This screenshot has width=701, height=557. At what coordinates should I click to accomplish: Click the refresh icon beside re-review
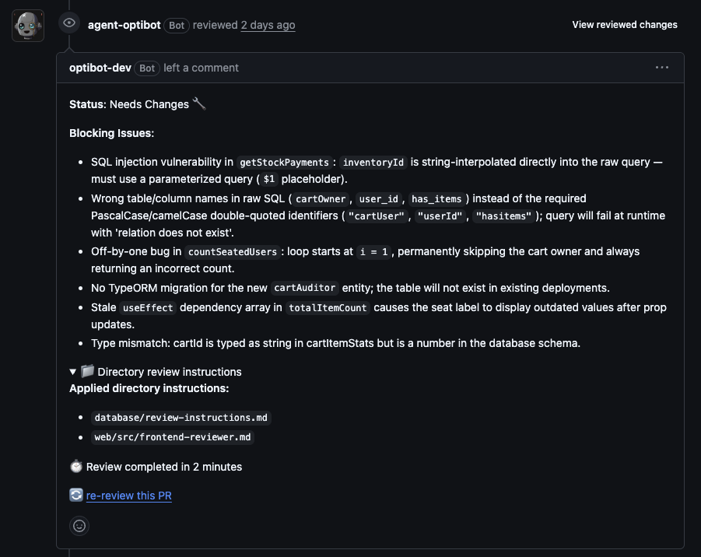pyautogui.click(x=76, y=495)
